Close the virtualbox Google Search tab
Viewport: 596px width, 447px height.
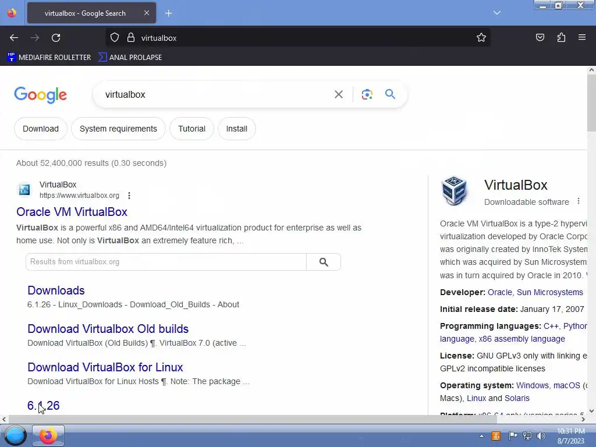[x=146, y=13]
